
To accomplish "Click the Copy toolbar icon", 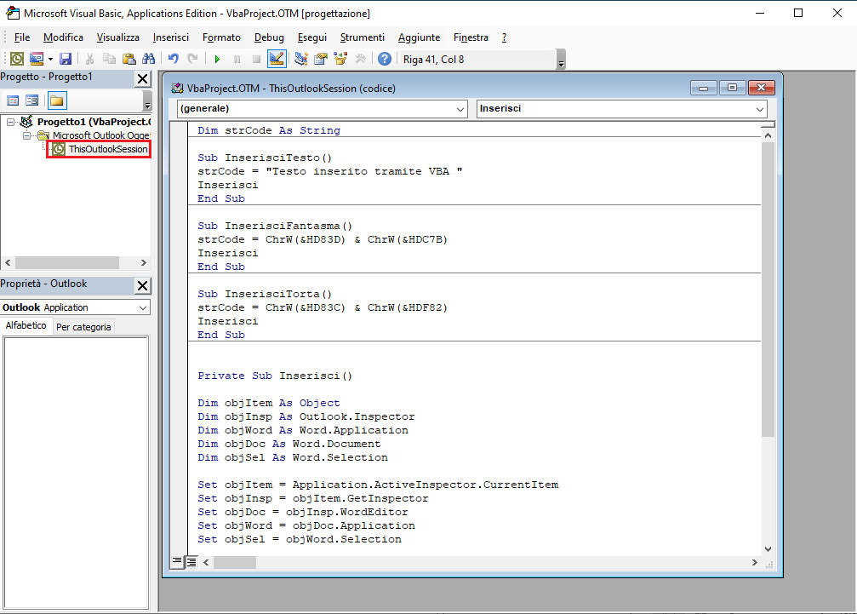I will click(109, 59).
